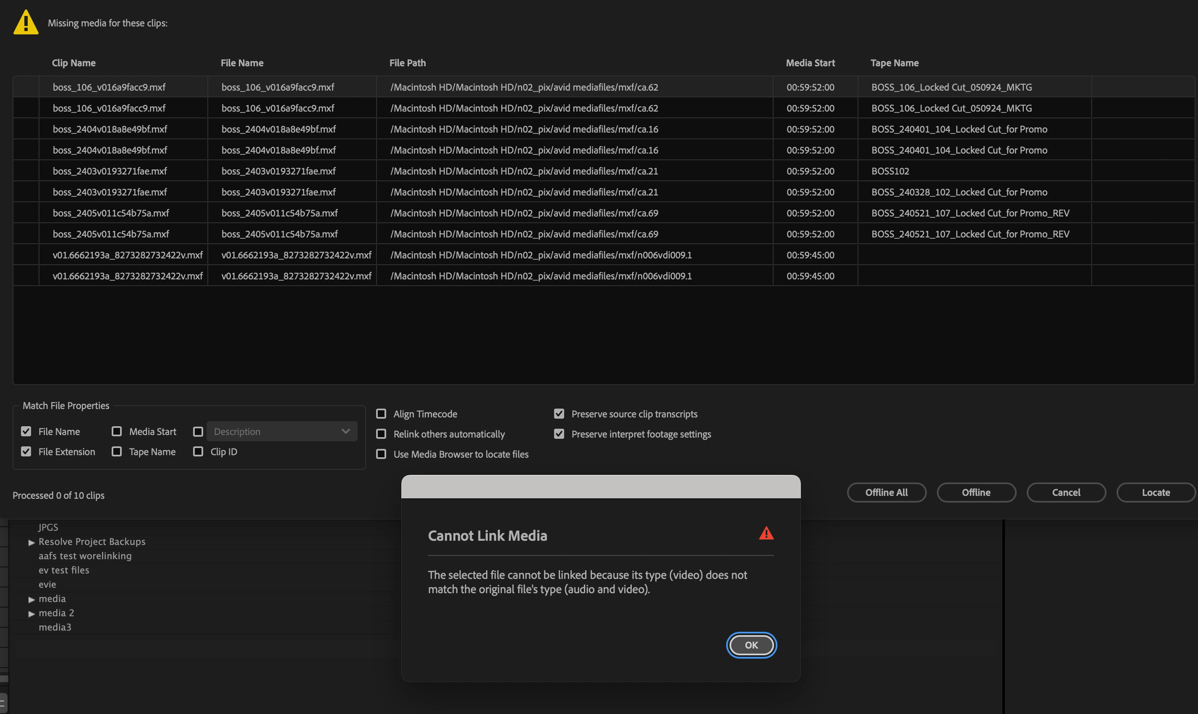Uncheck the File Name match property
This screenshot has width=1198, height=714.
[26, 432]
